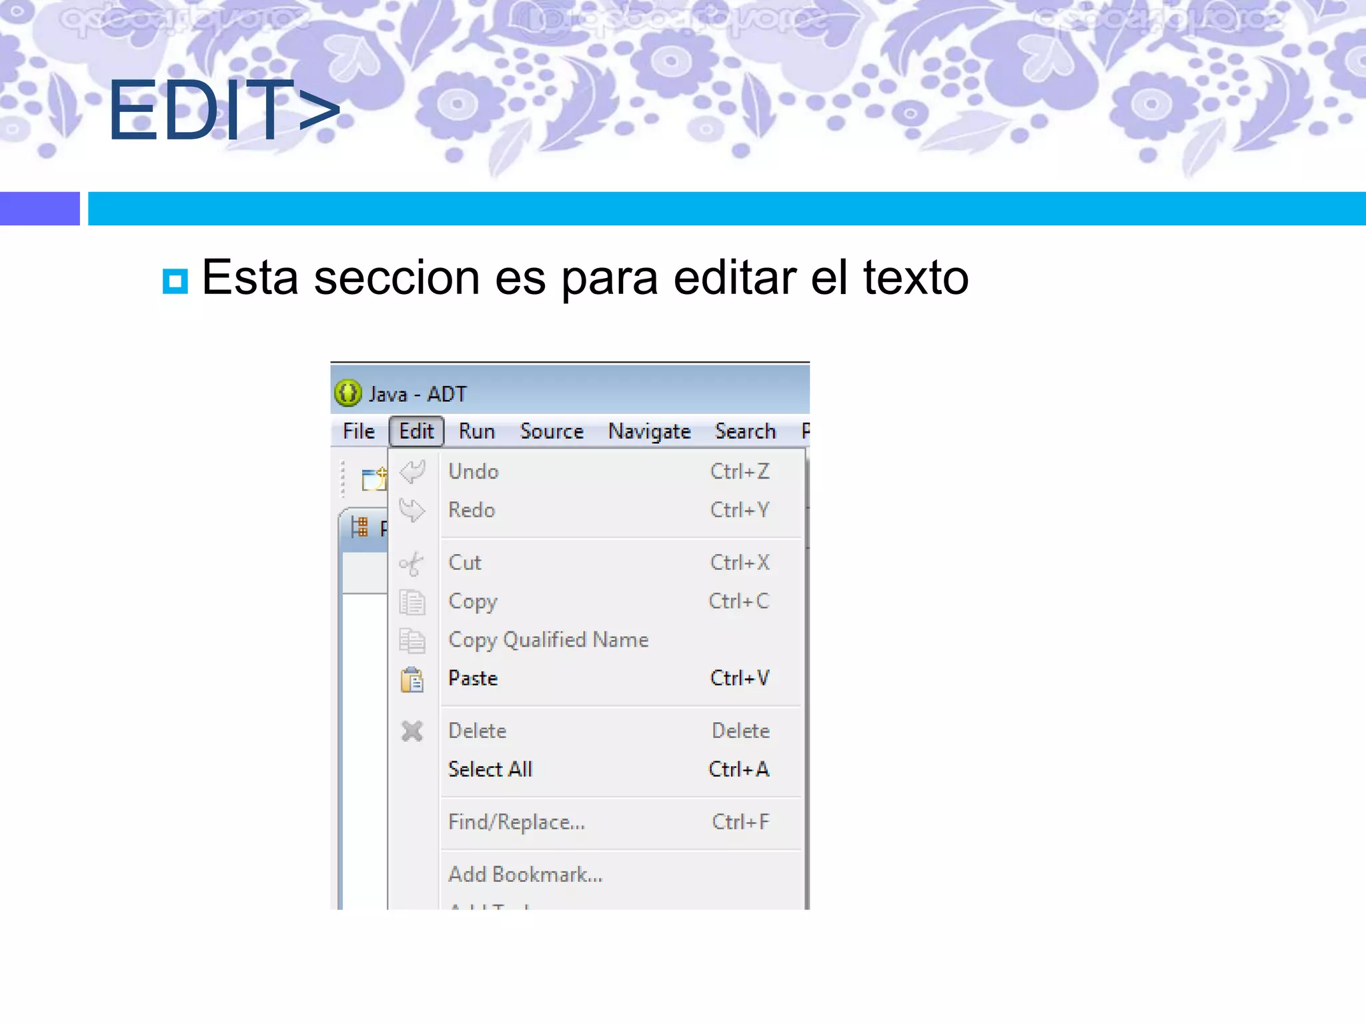Open the Navigate menu

[x=649, y=431]
